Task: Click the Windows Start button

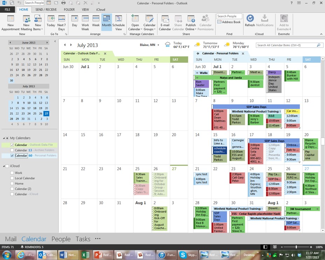Action: (7, 255)
